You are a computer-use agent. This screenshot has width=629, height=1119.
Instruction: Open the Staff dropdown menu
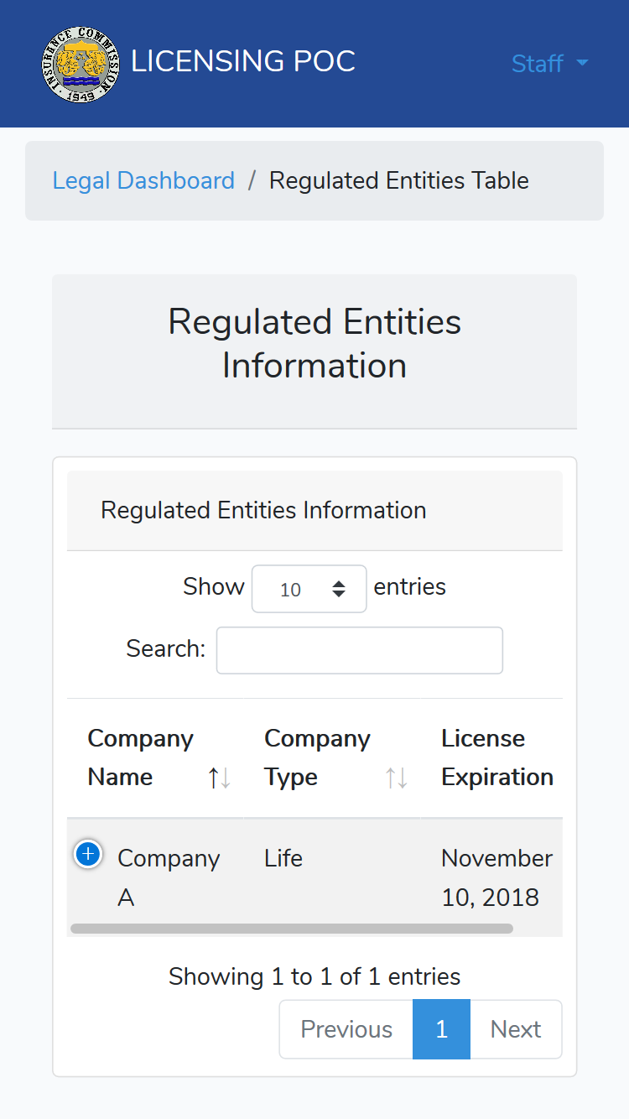550,64
